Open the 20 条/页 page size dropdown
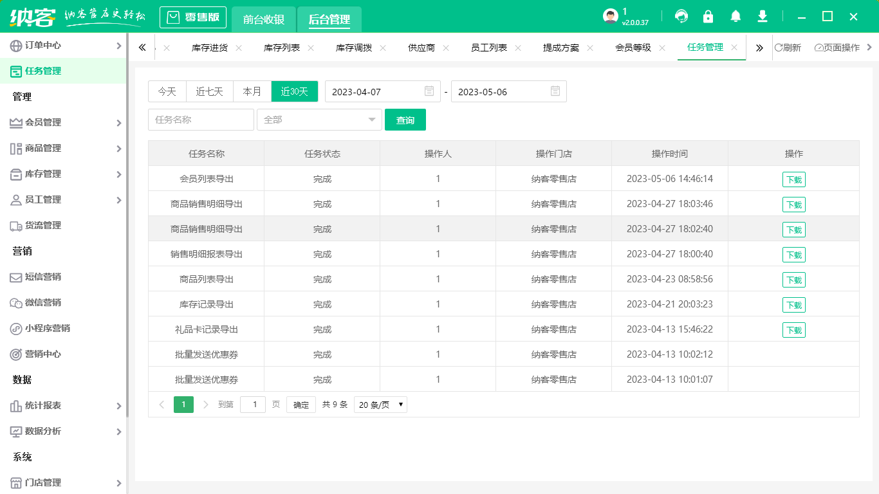 click(380, 404)
